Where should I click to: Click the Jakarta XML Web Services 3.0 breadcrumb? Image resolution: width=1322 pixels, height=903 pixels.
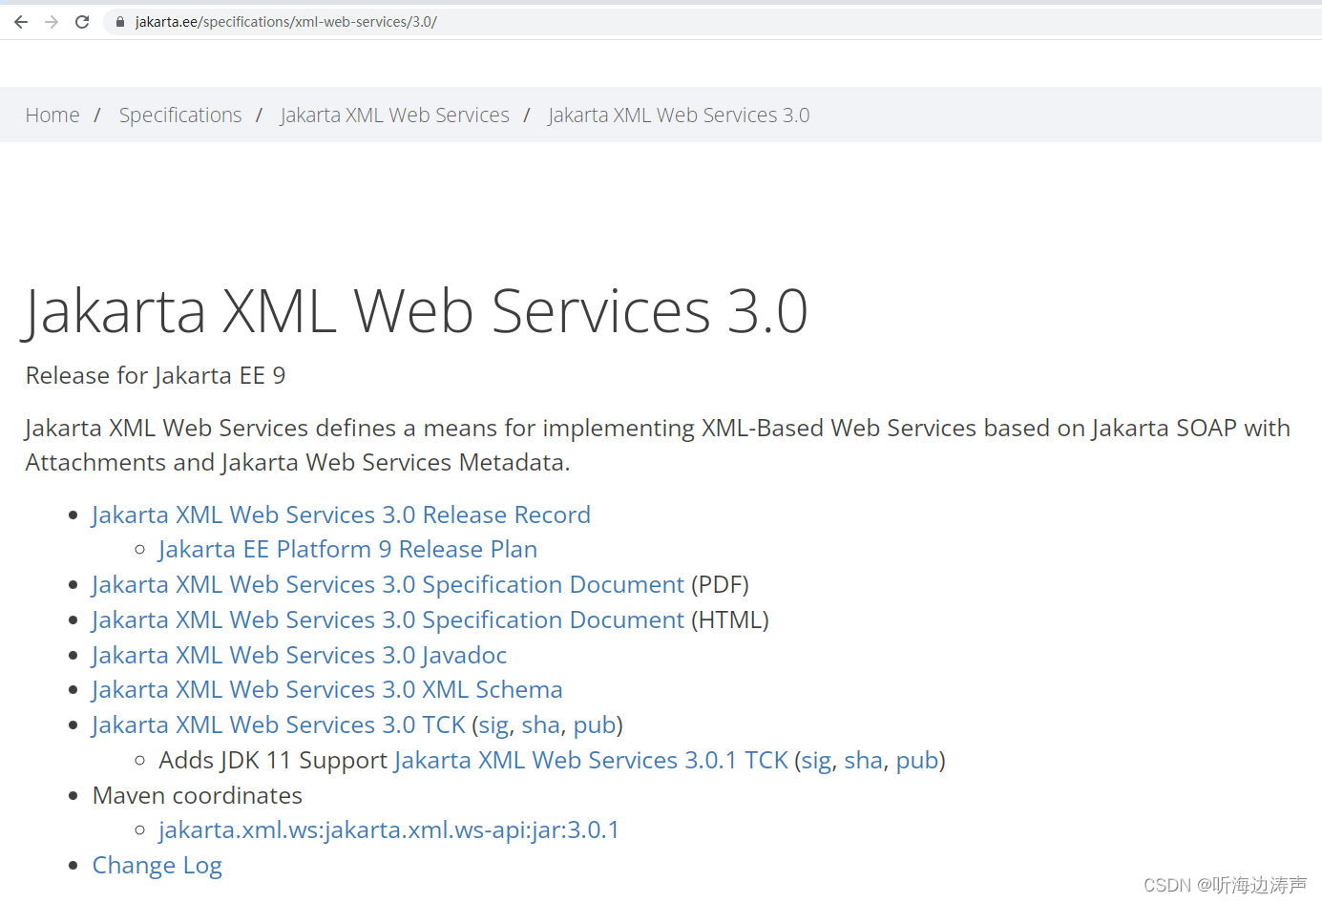tap(679, 115)
